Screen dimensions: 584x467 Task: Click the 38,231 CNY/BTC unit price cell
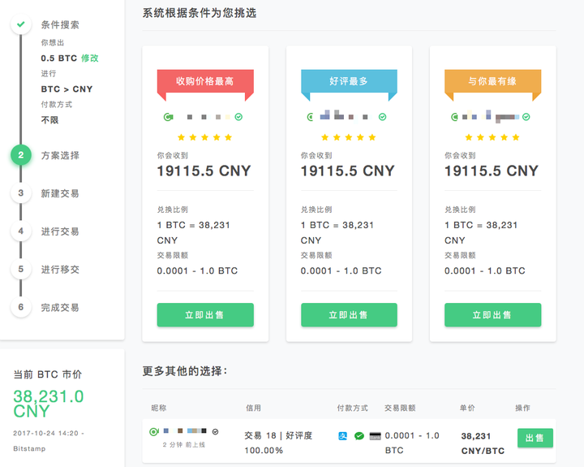pyautogui.click(x=483, y=443)
